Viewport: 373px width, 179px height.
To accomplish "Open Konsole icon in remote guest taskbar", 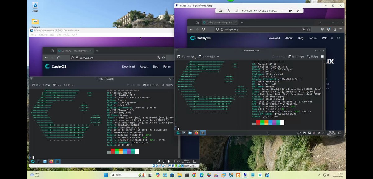I will tap(202, 133).
